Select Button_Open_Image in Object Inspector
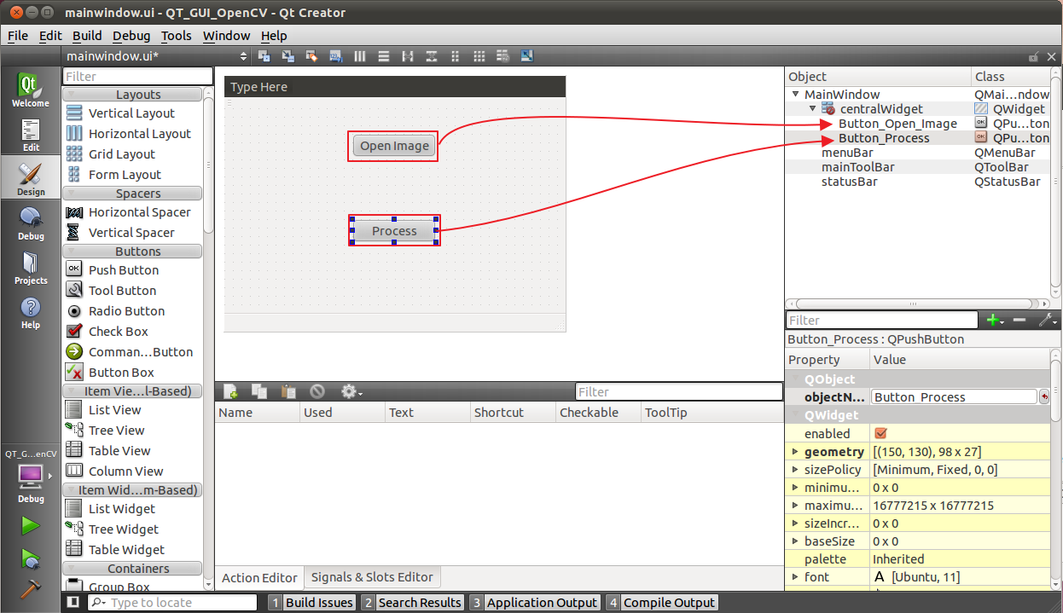Image resolution: width=1063 pixels, height=613 pixels. 897,124
